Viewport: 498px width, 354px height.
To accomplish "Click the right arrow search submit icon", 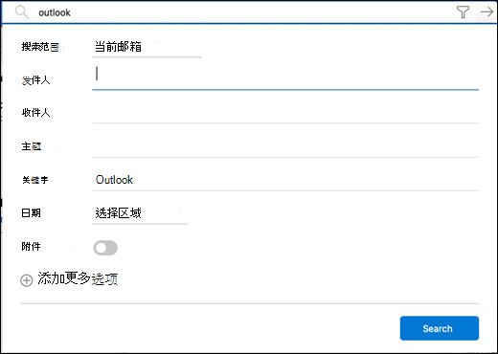I will (487, 12).
